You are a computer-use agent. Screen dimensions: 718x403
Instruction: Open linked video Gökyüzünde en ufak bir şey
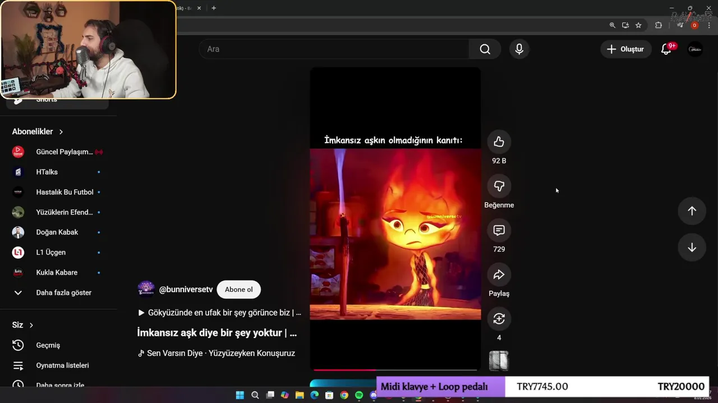pyautogui.click(x=219, y=313)
